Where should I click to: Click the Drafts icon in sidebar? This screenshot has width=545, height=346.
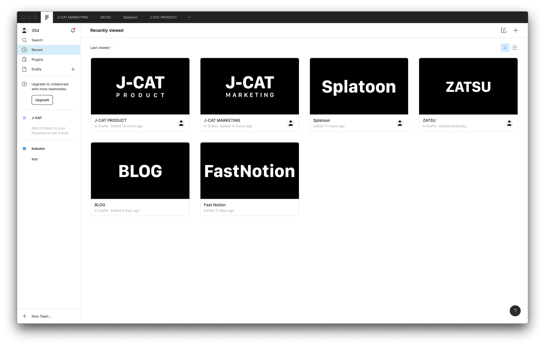pos(25,69)
